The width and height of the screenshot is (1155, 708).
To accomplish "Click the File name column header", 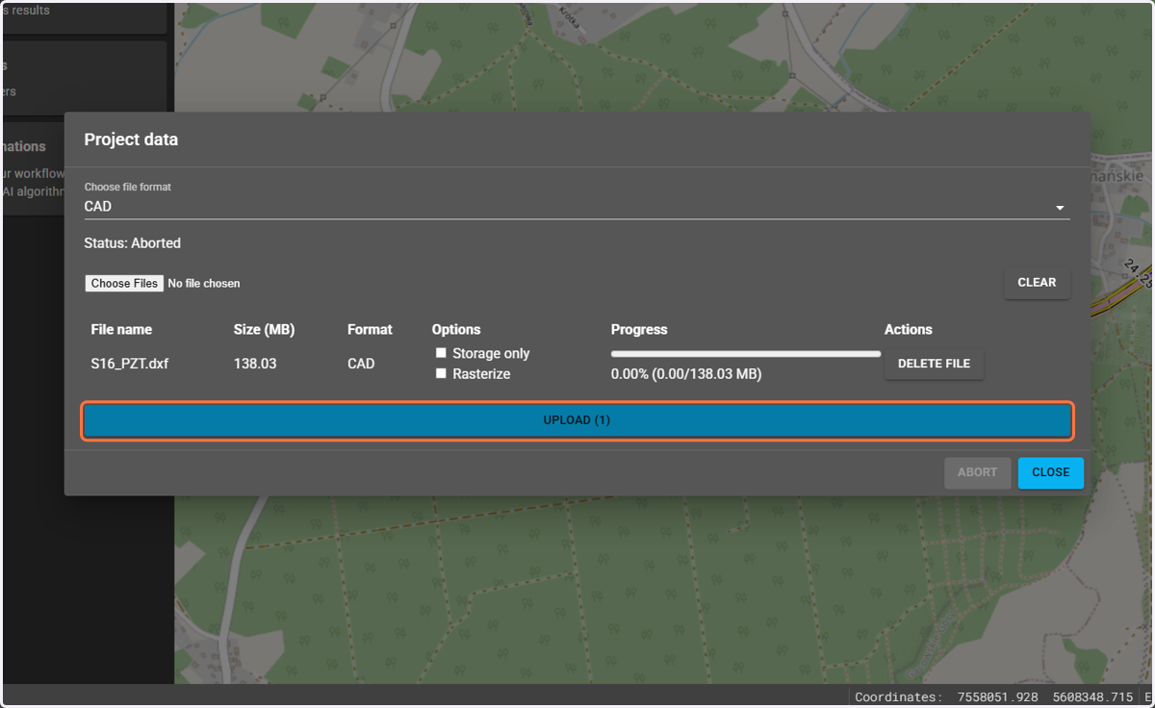I will tap(121, 329).
